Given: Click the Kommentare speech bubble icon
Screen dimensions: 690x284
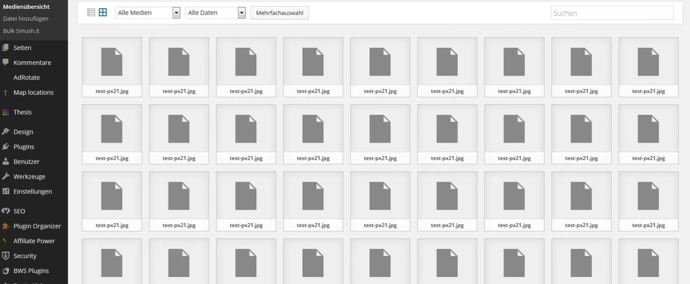Looking at the screenshot, I should point(6,62).
